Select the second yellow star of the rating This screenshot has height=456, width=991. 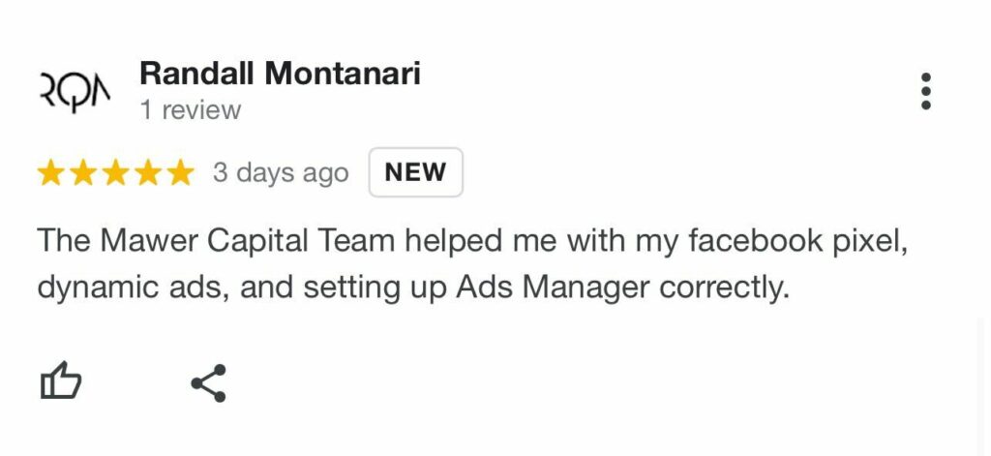click(x=83, y=172)
